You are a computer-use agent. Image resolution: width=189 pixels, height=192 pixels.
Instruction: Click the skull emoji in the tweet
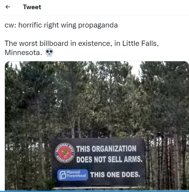[x=49, y=52]
